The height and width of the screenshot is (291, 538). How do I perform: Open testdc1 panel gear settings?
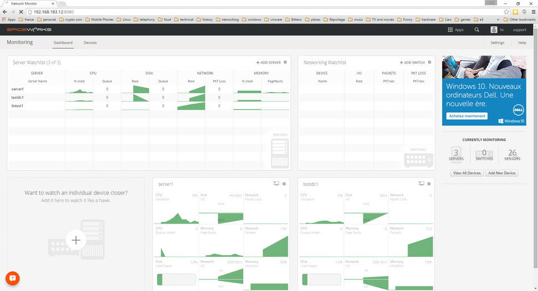point(429,183)
